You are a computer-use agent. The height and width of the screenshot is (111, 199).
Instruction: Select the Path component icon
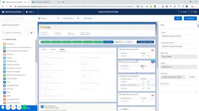click(x=4, y=92)
